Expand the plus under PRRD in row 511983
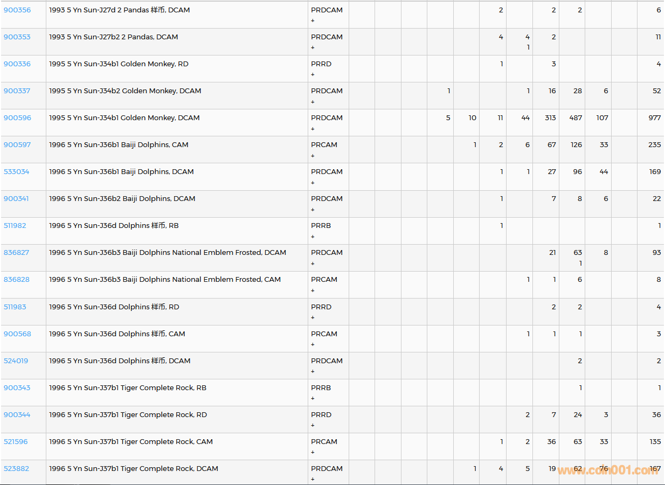 pyautogui.click(x=313, y=317)
